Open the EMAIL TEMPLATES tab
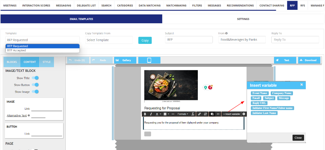 coord(81,19)
